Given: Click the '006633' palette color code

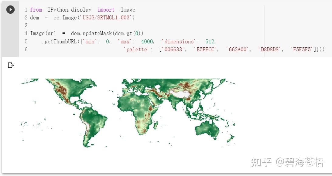Looking at the screenshot, I should (173, 49).
